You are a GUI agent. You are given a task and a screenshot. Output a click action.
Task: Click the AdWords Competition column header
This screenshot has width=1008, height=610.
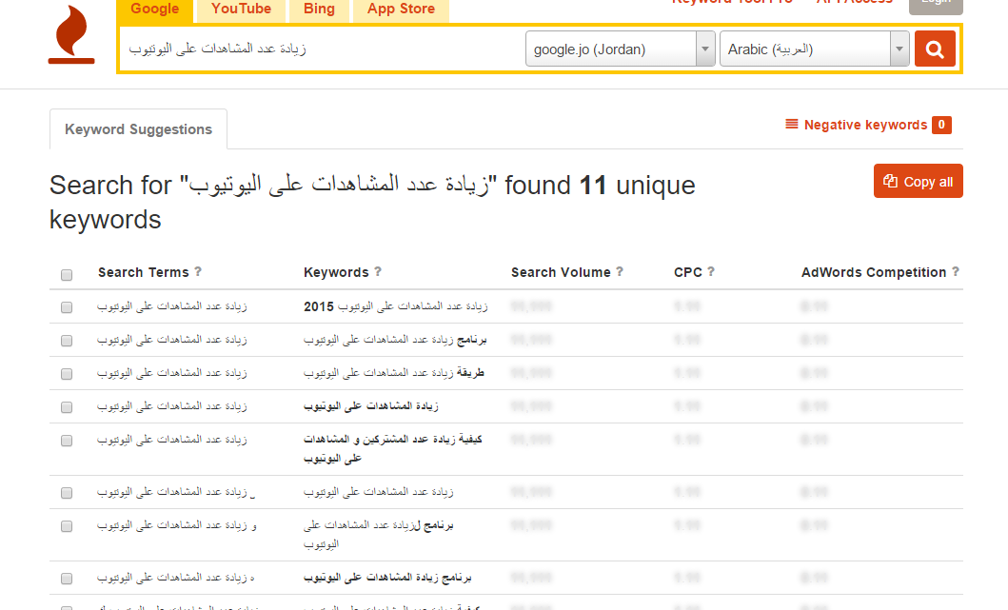[874, 272]
